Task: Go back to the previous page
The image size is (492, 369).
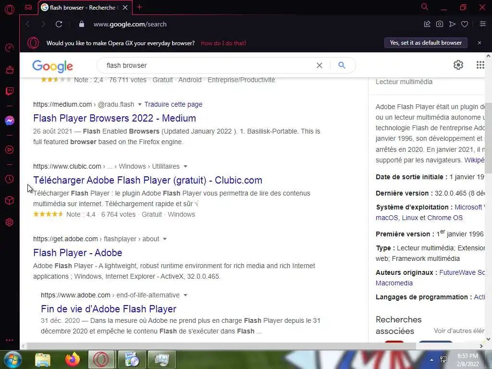Action: pyautogui.click(x=28, y=24)
